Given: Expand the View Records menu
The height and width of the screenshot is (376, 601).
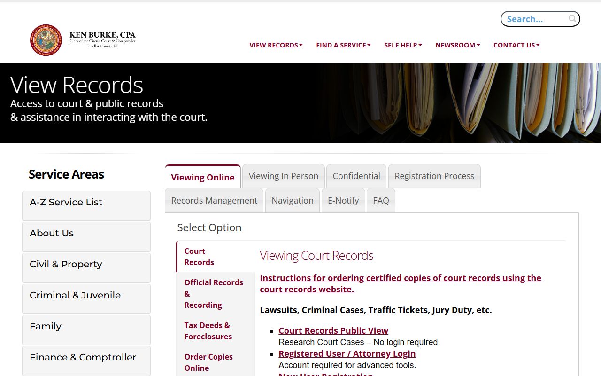Looking at the screenshot, I should (x=276, y=45).
